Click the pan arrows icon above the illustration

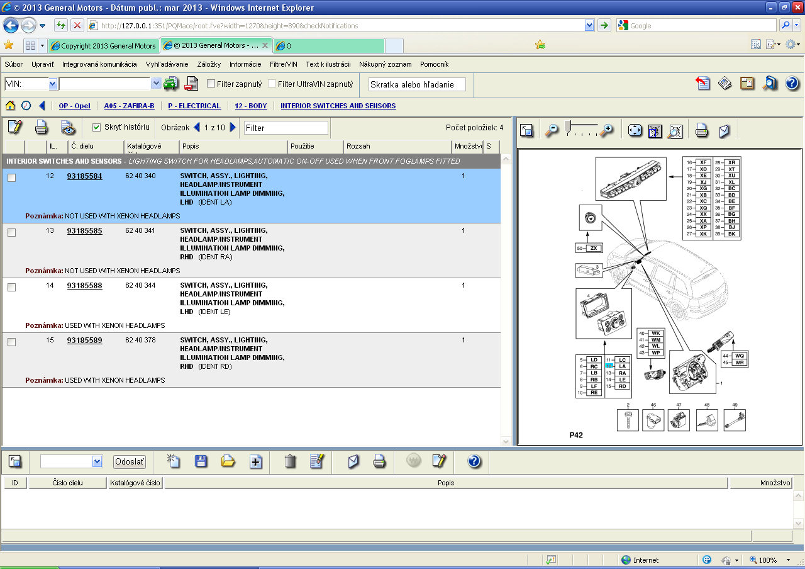pos(635,130)
